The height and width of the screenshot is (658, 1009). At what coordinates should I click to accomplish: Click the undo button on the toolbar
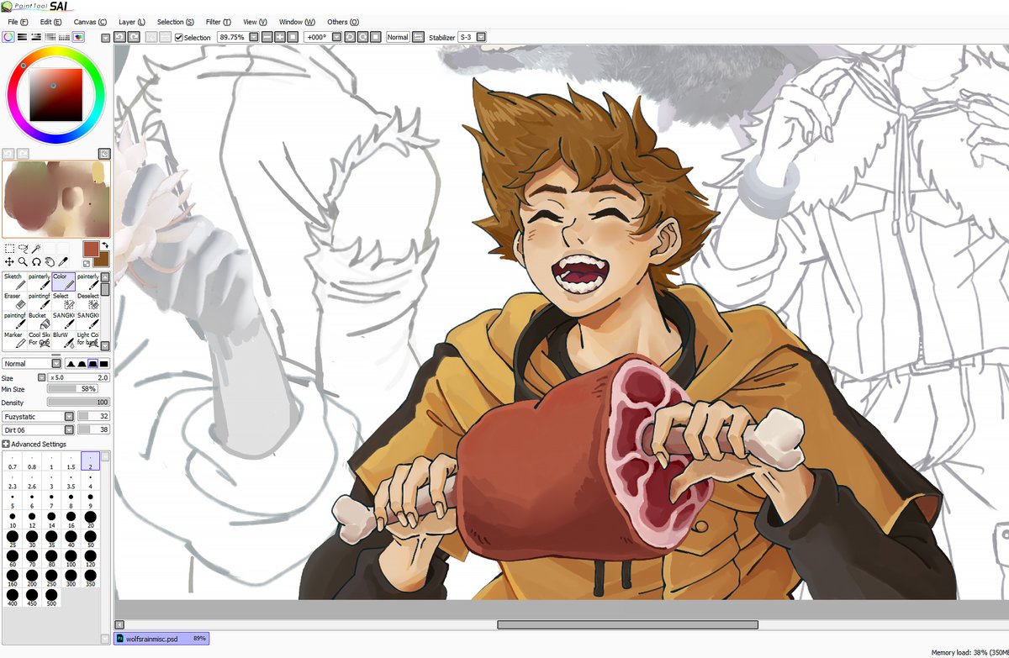pyautogui.click(x=120, y=37)
